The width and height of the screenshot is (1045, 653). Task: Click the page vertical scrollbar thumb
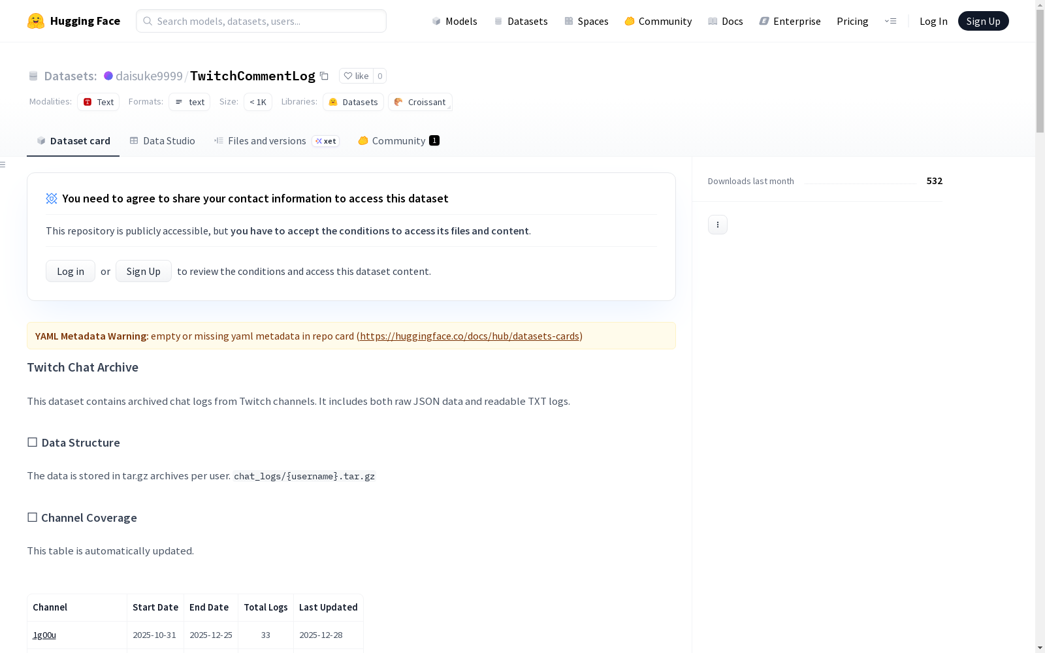(1040, 71)
